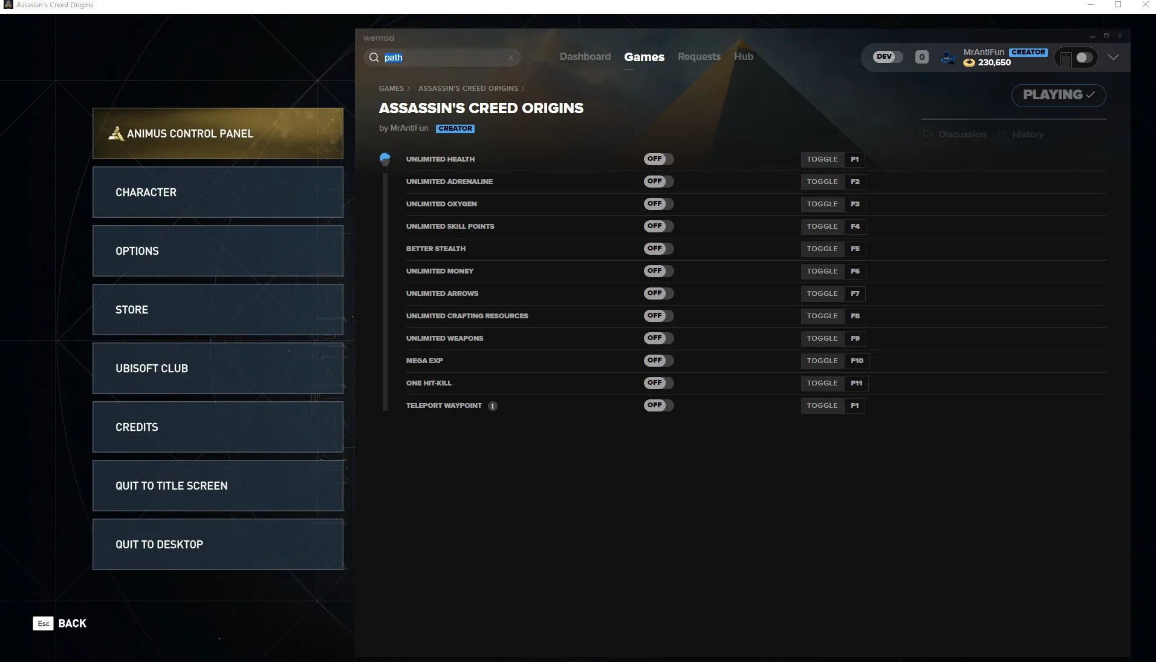Click the gold coin balance icon

969,62
